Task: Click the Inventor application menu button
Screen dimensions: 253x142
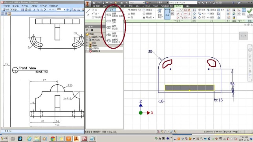Action: tap(88, 4)
